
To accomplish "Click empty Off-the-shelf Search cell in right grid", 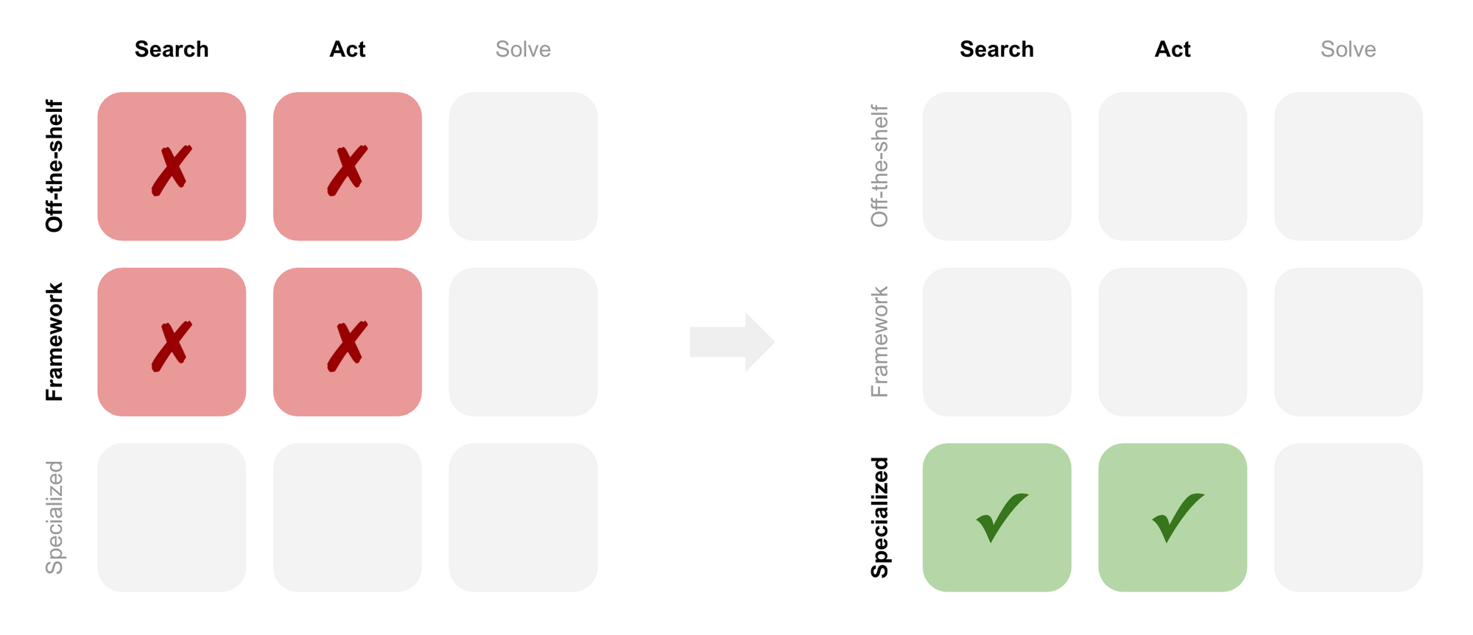I will click(x=996, y=166).
